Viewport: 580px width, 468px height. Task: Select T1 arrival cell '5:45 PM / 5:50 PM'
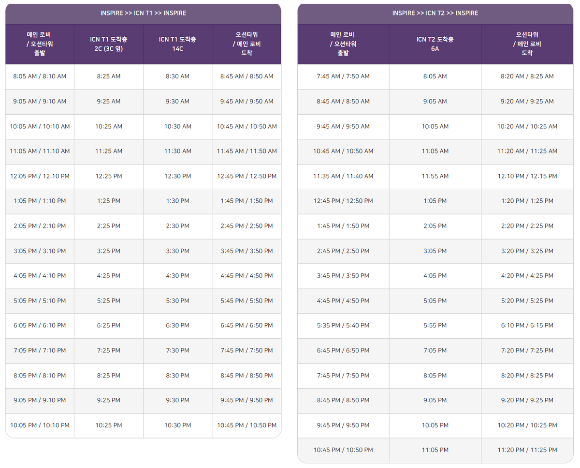[x=246, y=301]
